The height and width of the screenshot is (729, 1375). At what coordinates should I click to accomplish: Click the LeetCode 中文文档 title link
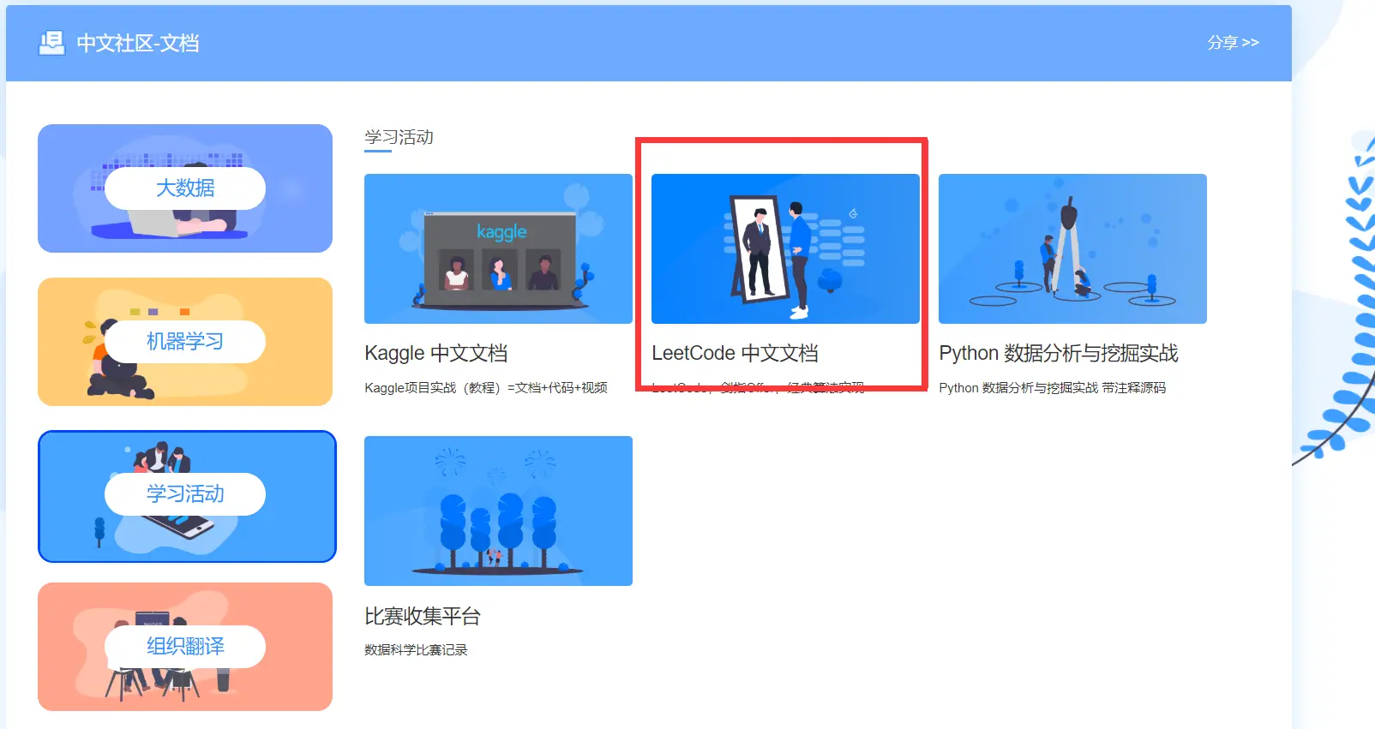tap(735, 353)
